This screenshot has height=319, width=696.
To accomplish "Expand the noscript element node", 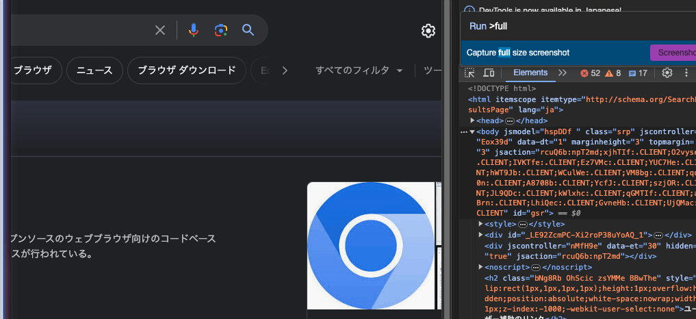I will [x=480, y=267].
